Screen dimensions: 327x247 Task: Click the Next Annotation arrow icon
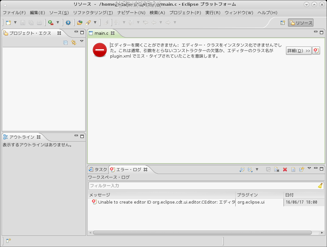tap(117, 23)
